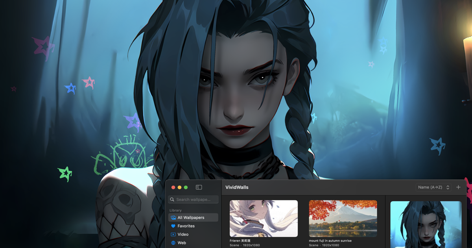The height and width of the screenshot is (248, 472).
Task: Select the mount fuji autumn sunrise thumbnail
Action: (x=343, y=218)
